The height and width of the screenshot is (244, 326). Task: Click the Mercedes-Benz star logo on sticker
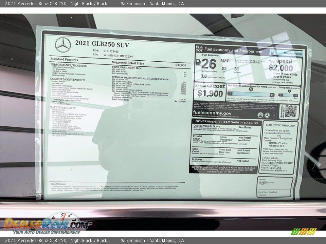(x=63, y=45)
